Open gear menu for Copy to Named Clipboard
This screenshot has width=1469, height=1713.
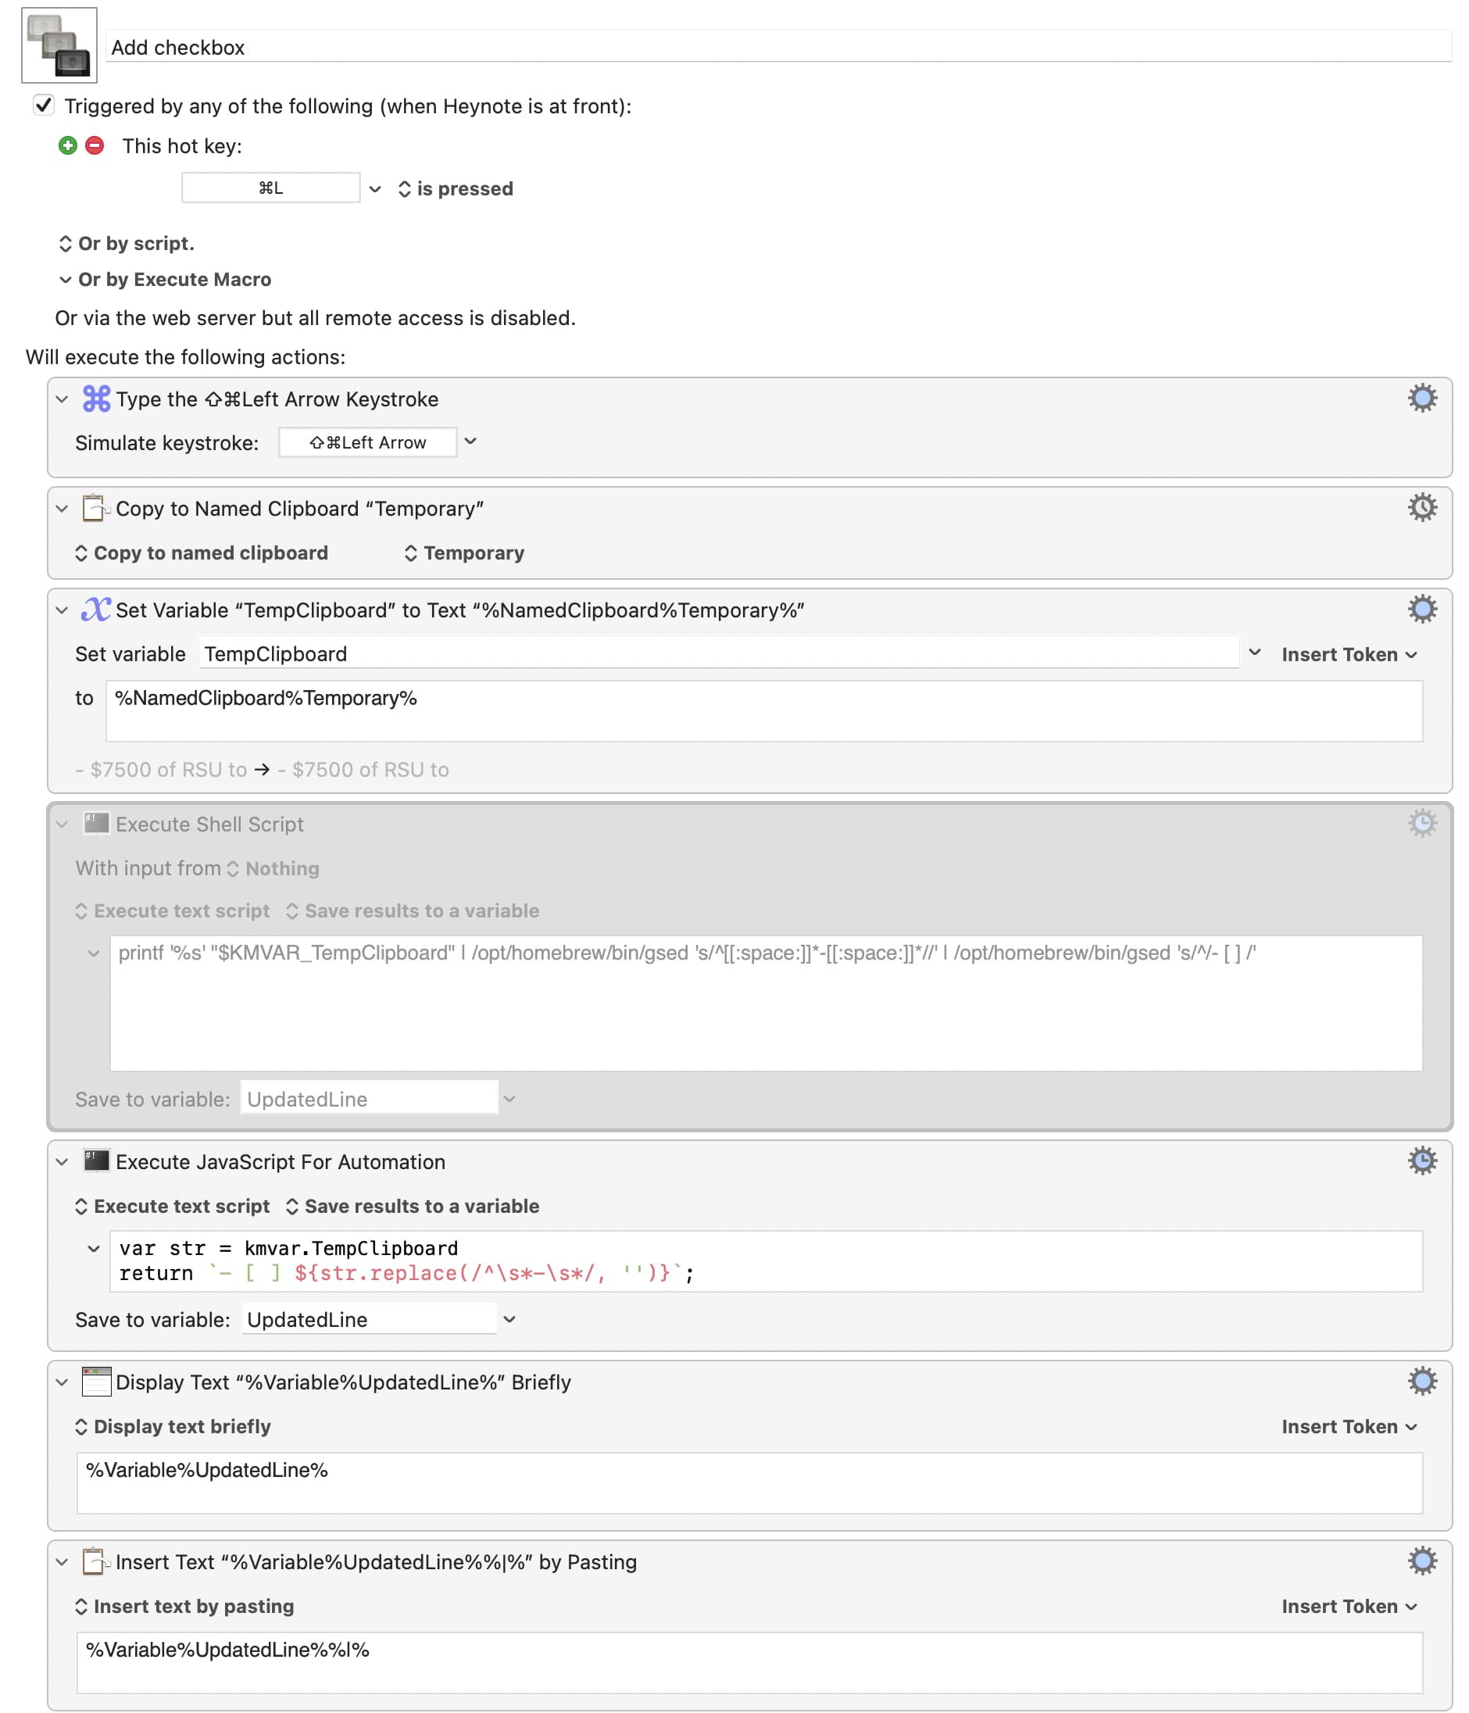click(x=1421, y=508)
